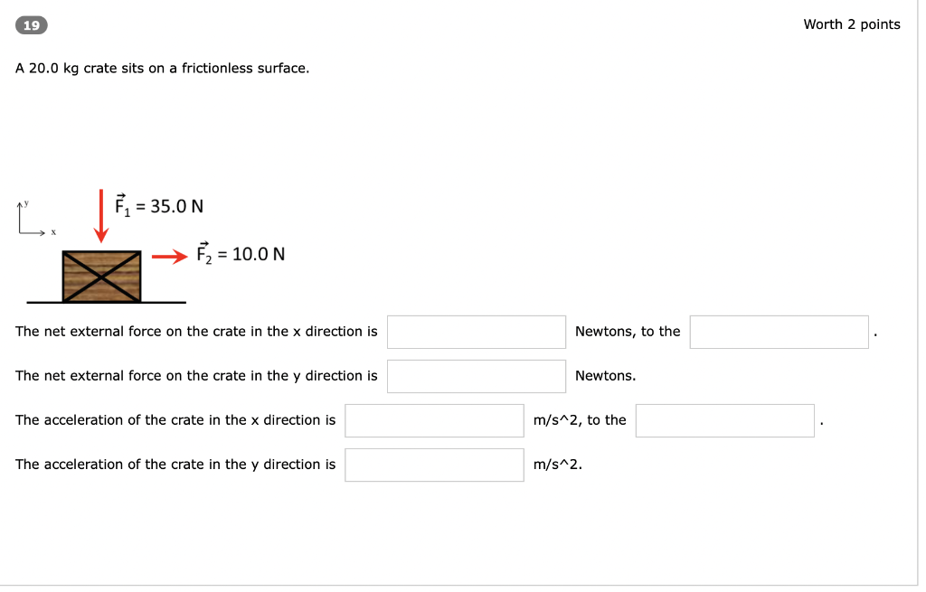Viewport: 926px width, 592px height.
Task: Click the problem statement about 20.0 kg crate
Action: 163,69
